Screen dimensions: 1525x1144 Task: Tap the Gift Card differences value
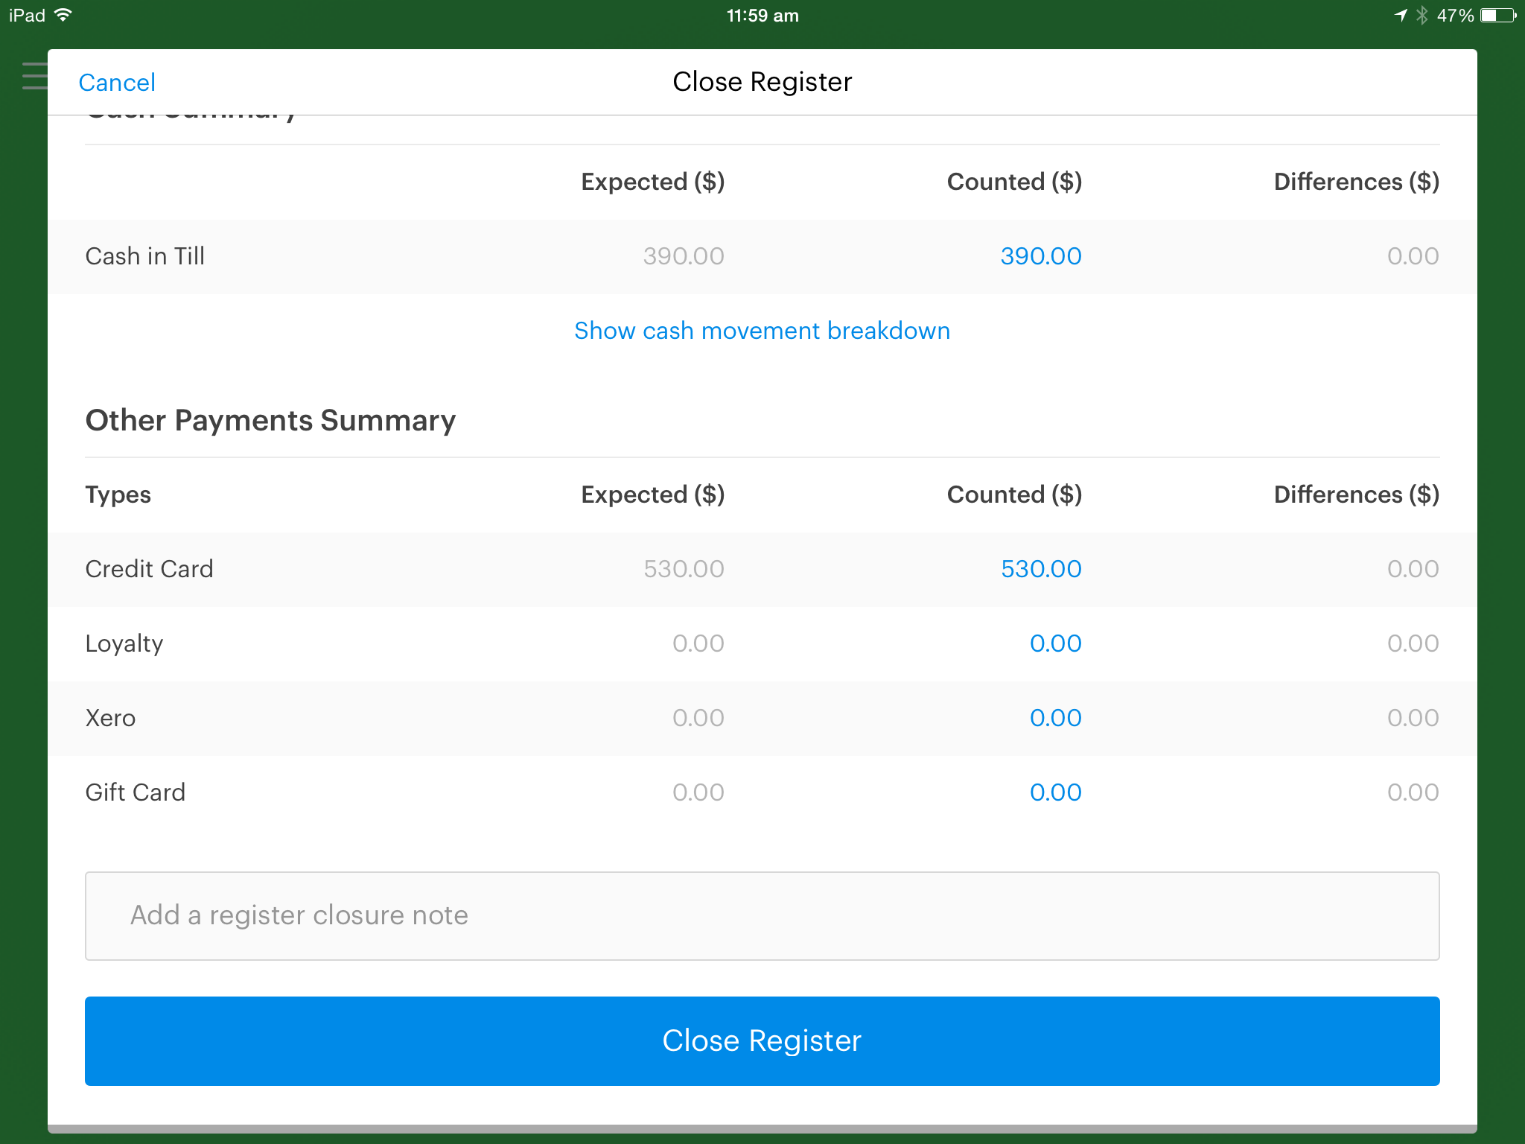[1412, 792]
